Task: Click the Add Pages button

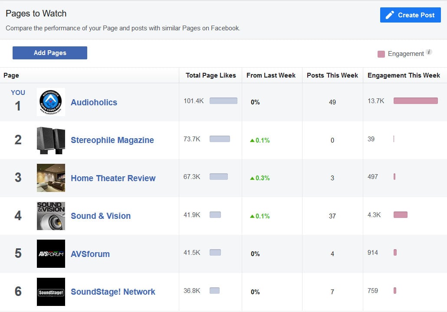Action: point(50,53)
